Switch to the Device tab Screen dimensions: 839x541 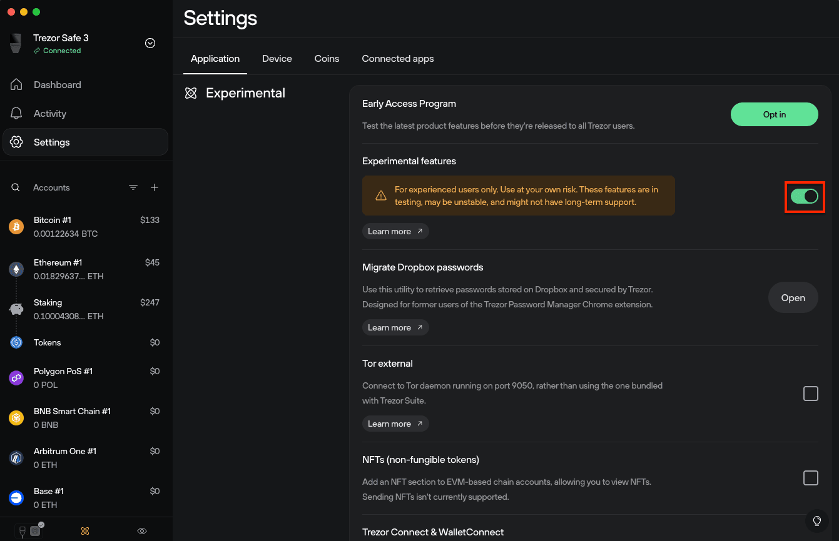click(x=277, y=59)
